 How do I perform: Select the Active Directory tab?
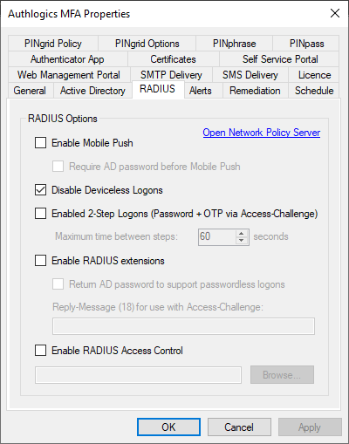[92, 91]
